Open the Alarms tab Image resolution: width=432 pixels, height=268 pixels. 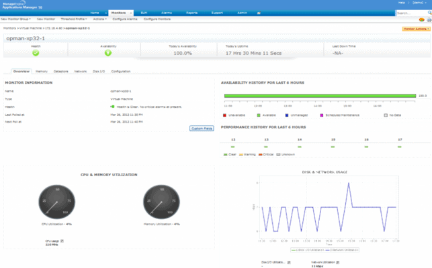167,13
